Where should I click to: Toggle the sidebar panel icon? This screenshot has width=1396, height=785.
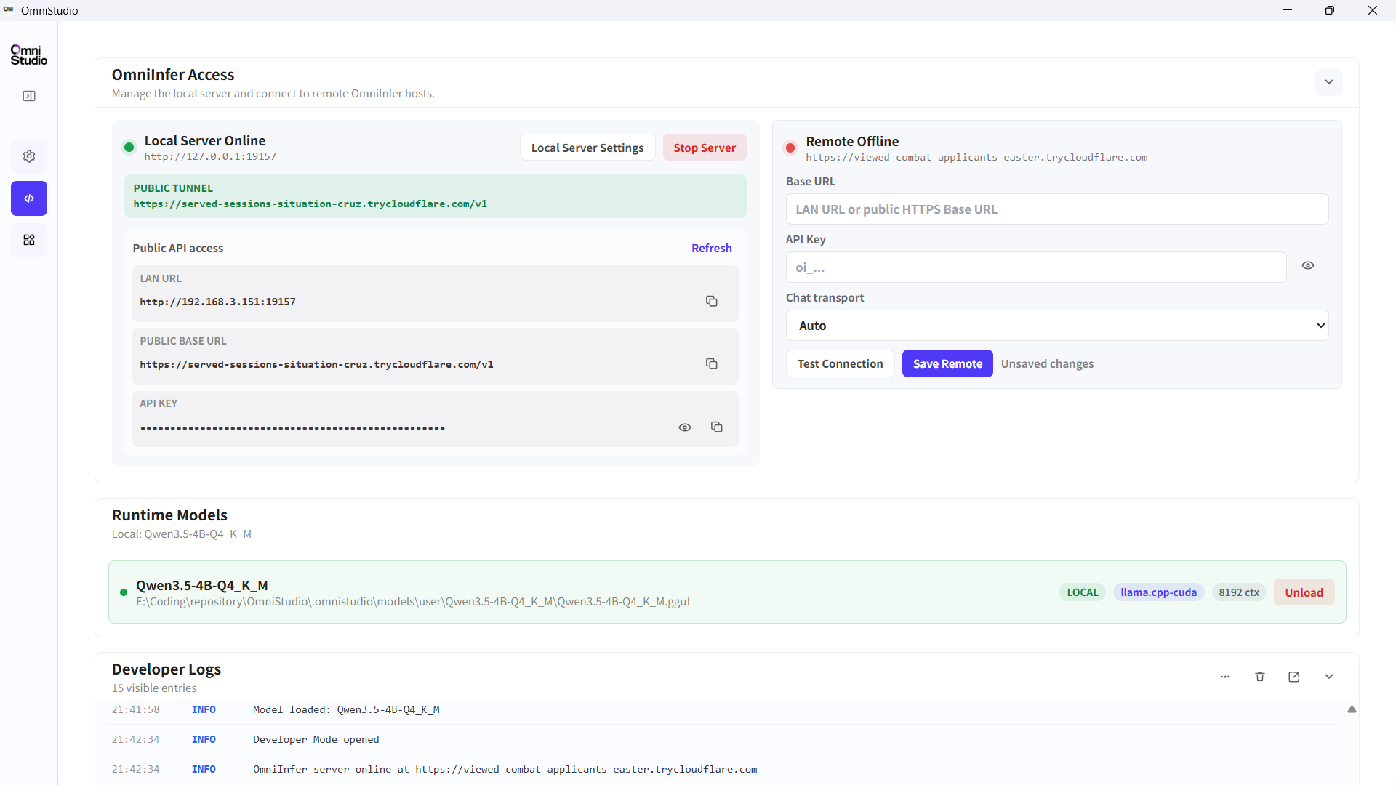[x=29, y=96]
